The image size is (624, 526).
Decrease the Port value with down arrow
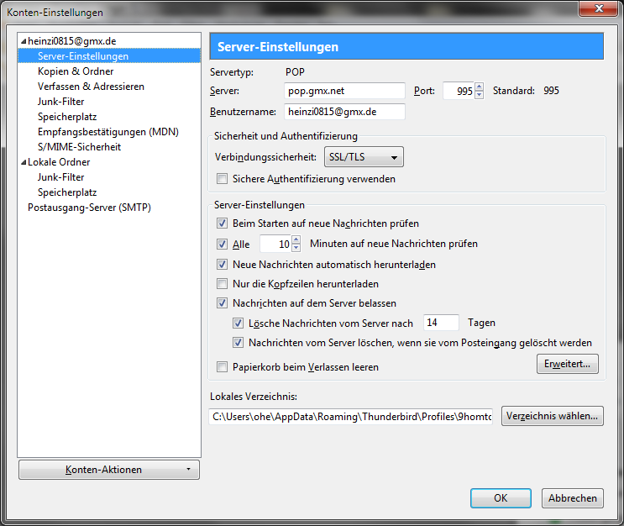coord(480,95)
